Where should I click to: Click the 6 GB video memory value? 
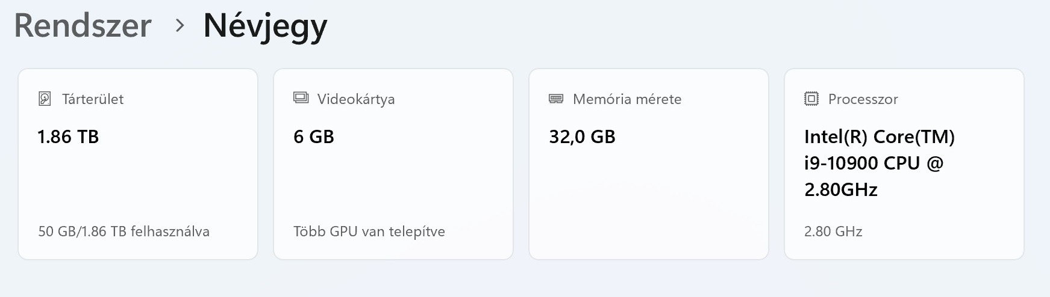point(314,137)
